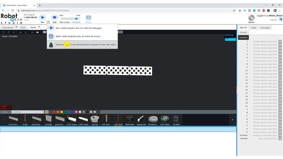Pick the 16-Bar part thumbnail
This screenshot has height=159, width=283.
pyautogui.click(x=25, y=120)
